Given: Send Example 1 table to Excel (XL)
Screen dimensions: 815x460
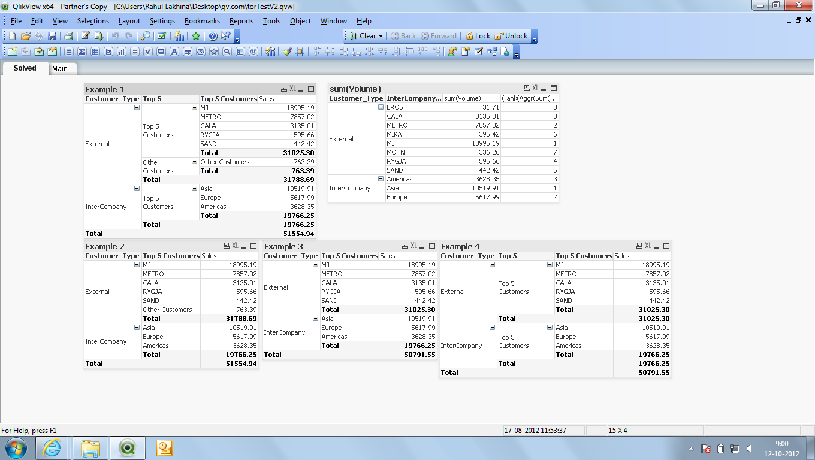Looking at the screenshot, I should pos(292,89).
